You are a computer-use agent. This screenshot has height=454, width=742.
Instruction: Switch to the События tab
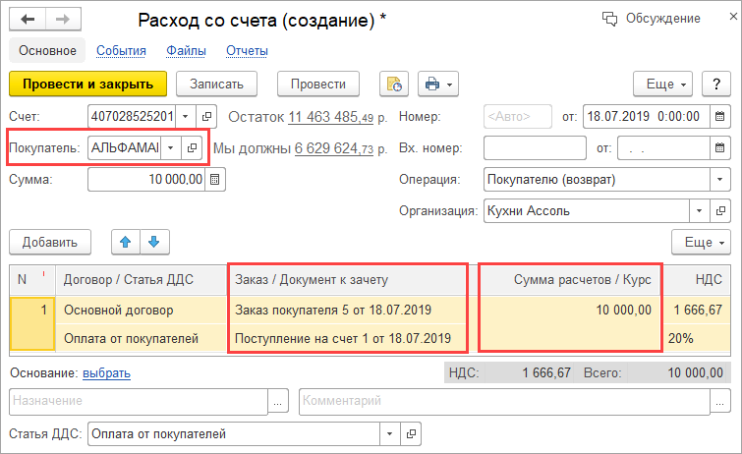click(x=121, y=51)
